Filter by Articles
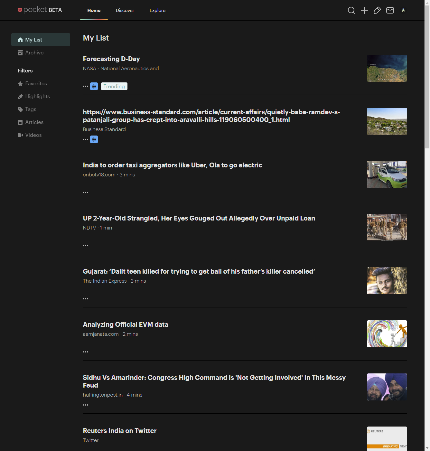Screen dimensions: 430x451 pyautogui.click(x=41, y=122)
